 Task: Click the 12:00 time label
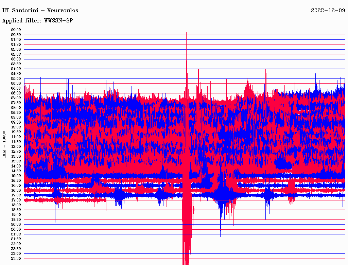click(16, 147)
